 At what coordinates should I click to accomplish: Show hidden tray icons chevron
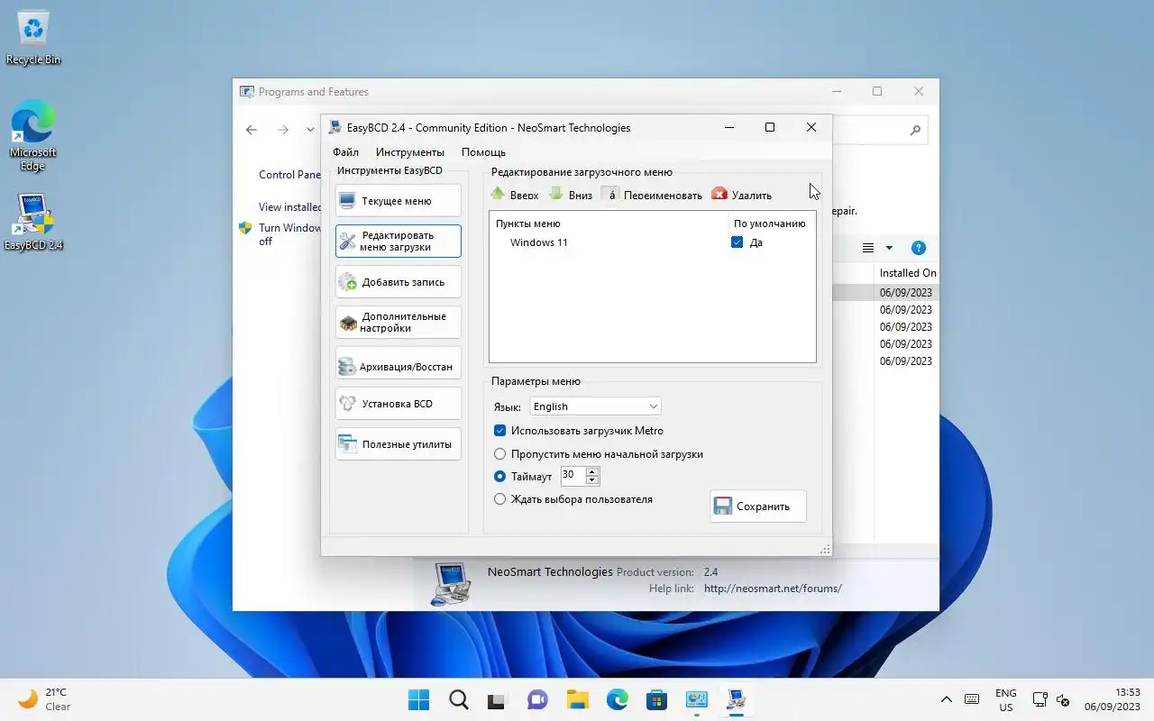[946, 699]
